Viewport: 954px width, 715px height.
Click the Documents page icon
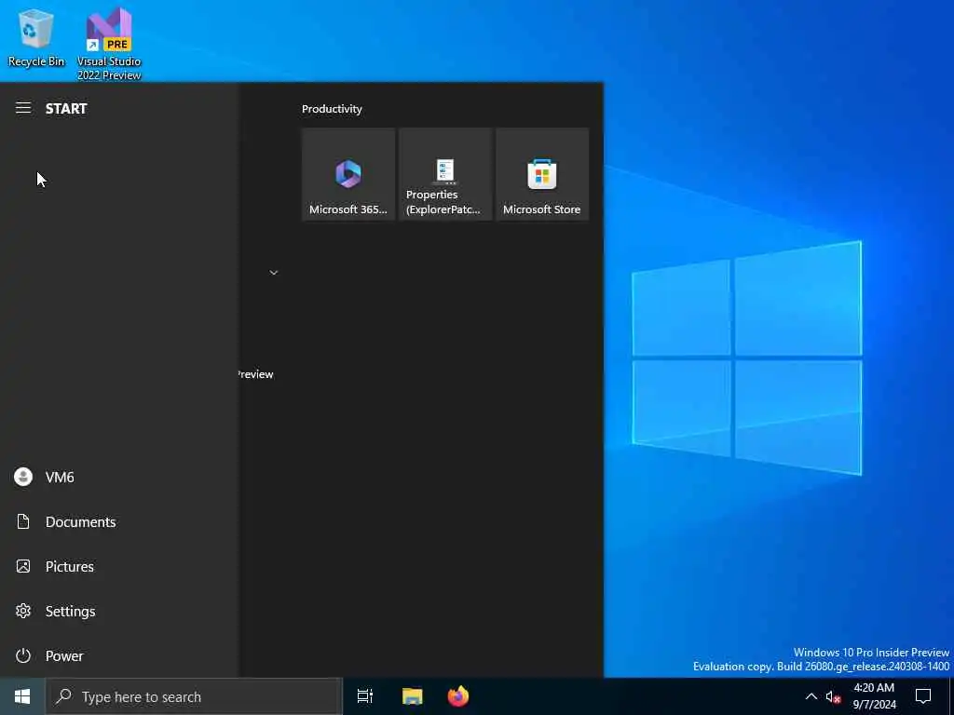click(x=23, y=521)
